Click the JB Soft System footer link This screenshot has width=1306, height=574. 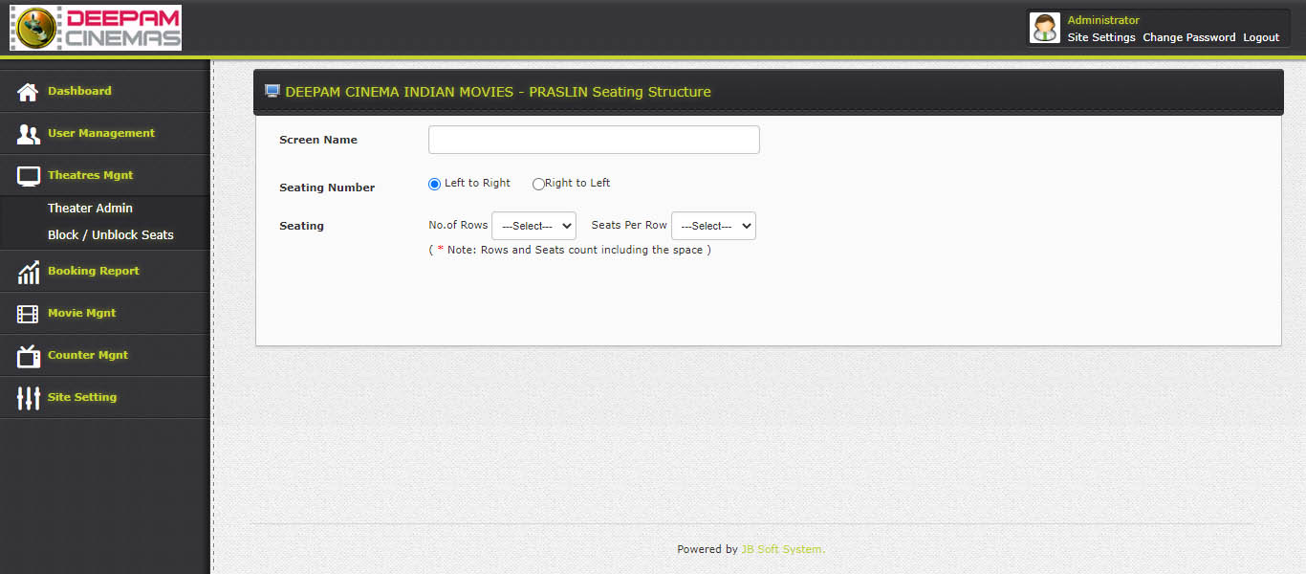(x=783, y=549)
